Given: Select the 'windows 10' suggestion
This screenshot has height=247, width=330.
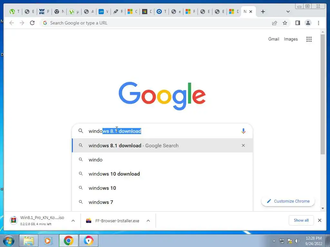Looking at the screenshot, I should tap(162, 188).
